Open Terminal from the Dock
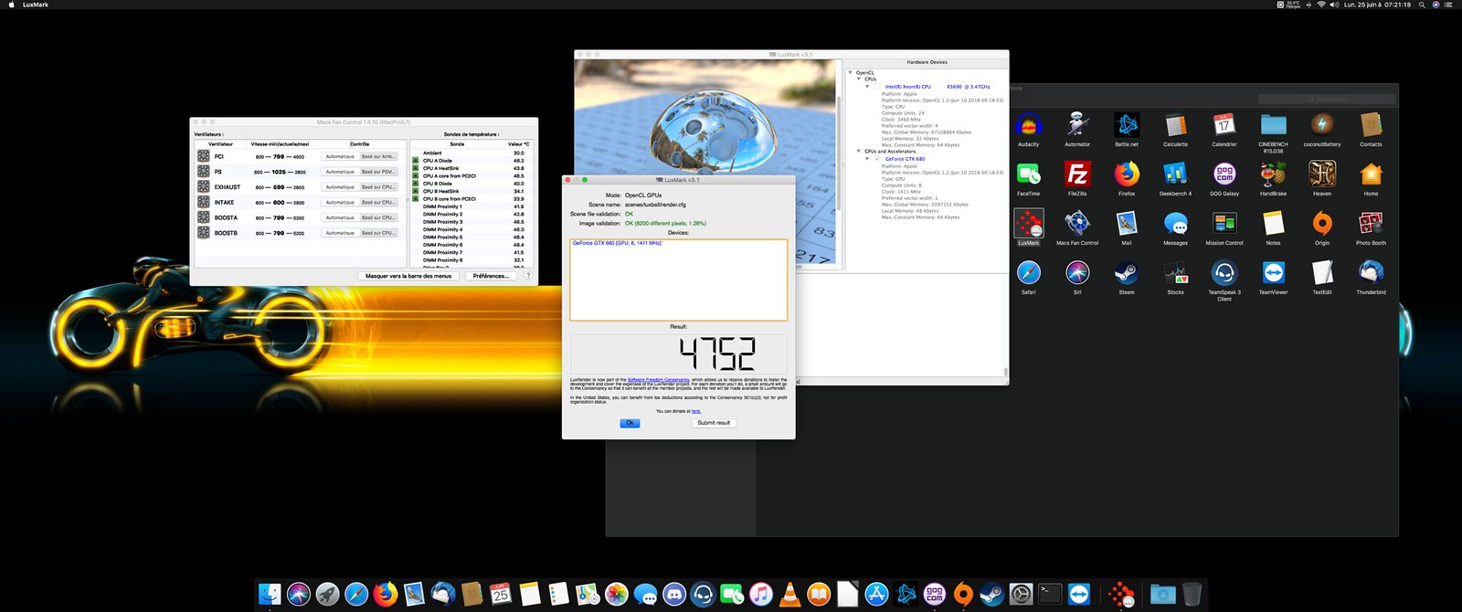1462x612 pixels. (1050, 595)
